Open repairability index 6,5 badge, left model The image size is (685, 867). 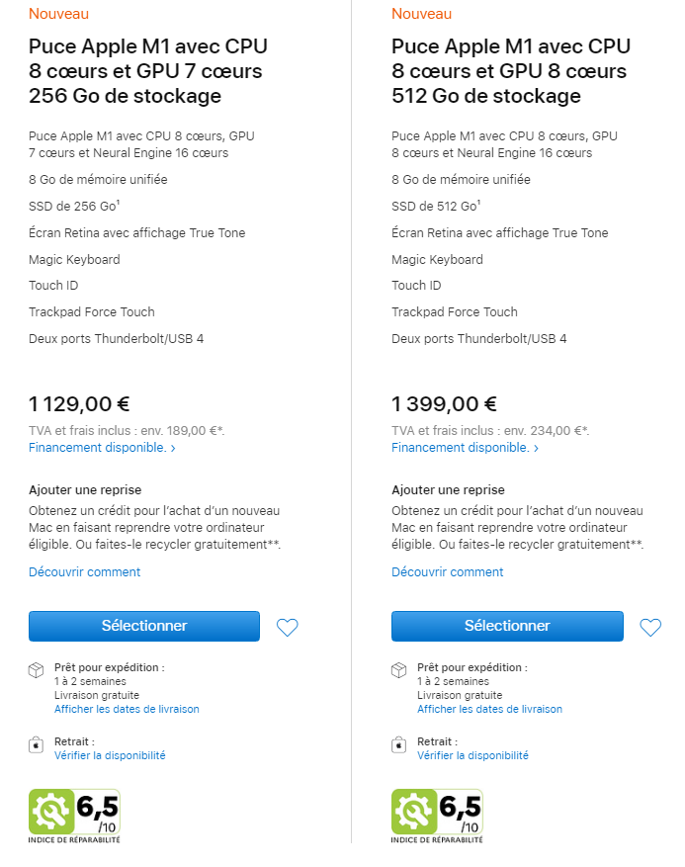(74, 816)
